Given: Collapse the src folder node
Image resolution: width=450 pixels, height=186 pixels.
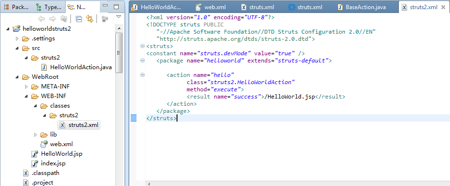Looking at the screenshot, I should 17,48.
